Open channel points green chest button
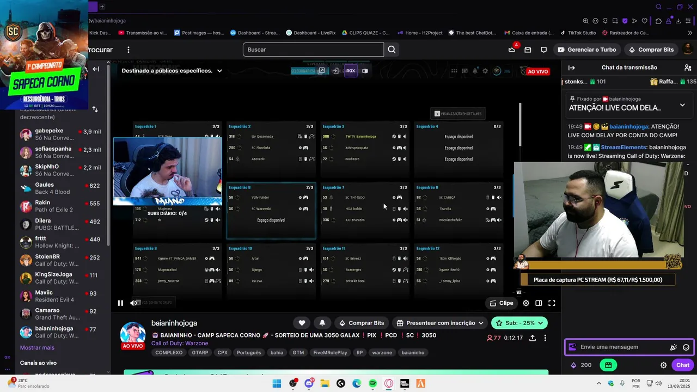Viewport: 697px width, 392px height. click(x=608, y=365)
